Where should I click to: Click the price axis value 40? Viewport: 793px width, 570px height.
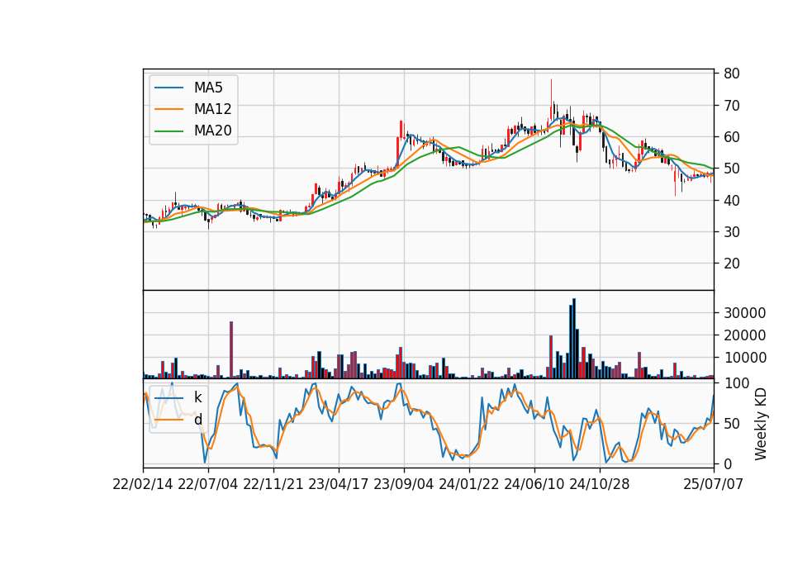[x=732, y=200]
